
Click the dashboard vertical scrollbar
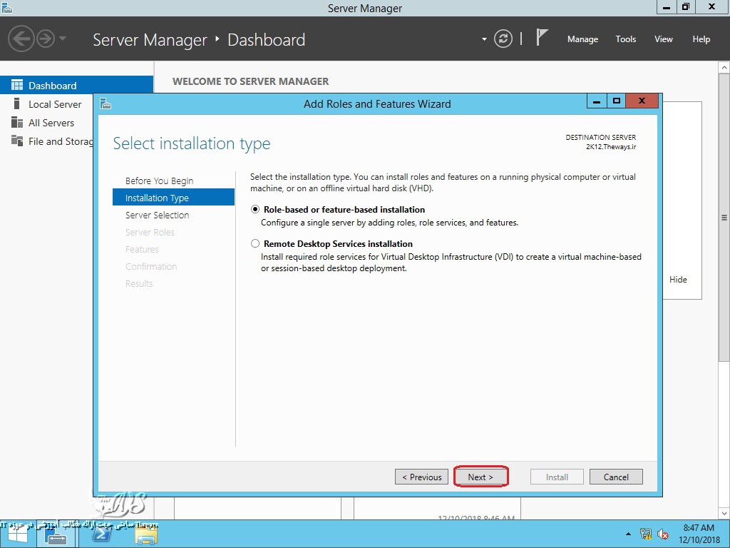(724, 218)
